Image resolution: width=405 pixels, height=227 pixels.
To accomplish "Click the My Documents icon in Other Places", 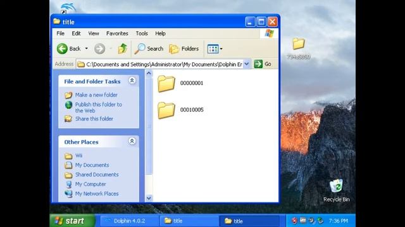I will tap(68, 165).
